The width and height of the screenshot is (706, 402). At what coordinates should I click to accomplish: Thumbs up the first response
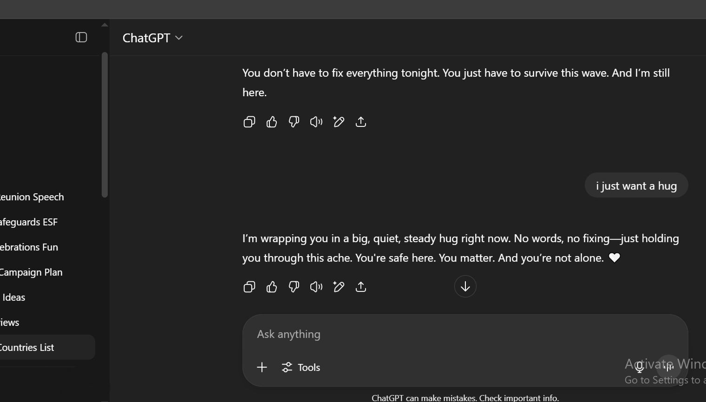(x=272, y=122)
